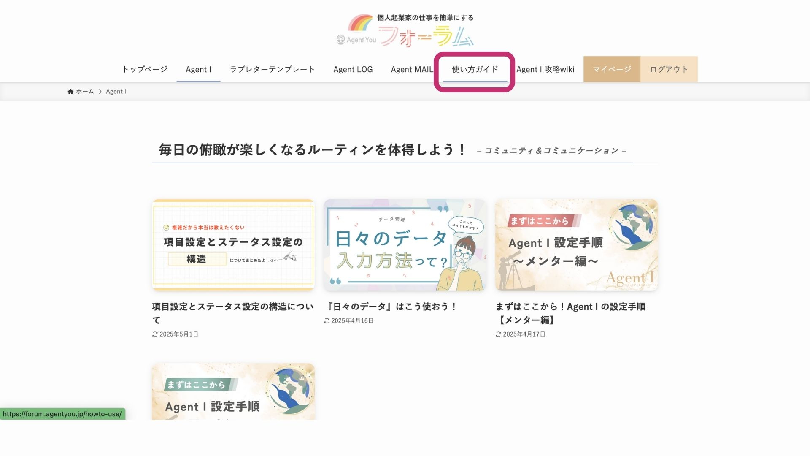Click the マイページ button
This screenshot has width=810, height=456.
coord(612,69)
